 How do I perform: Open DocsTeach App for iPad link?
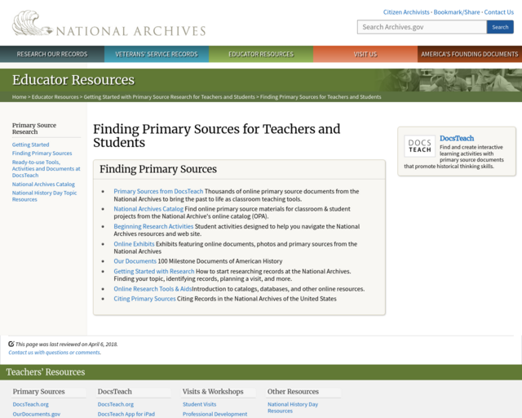[126, 414]
